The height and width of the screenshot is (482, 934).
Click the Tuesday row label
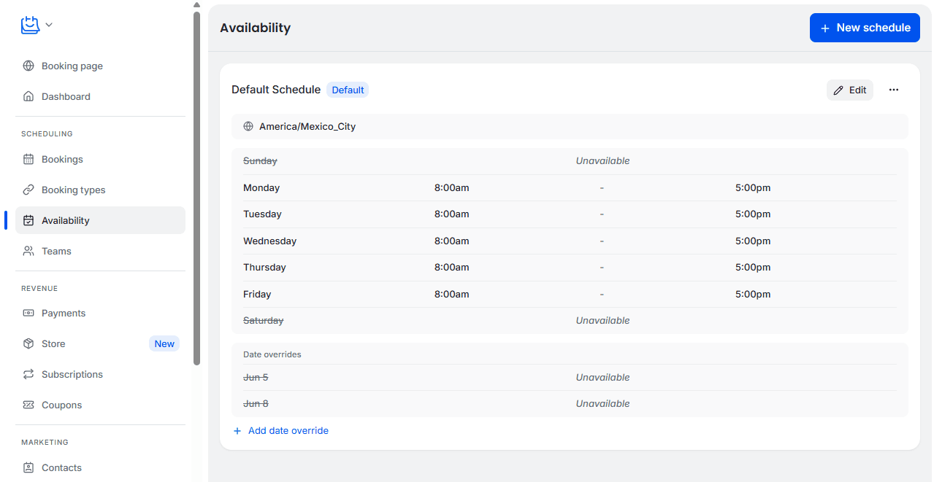tap(262, 214)
